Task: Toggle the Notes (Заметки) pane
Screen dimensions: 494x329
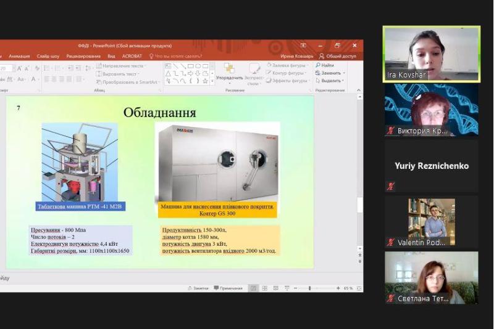Action: (198, 288)
